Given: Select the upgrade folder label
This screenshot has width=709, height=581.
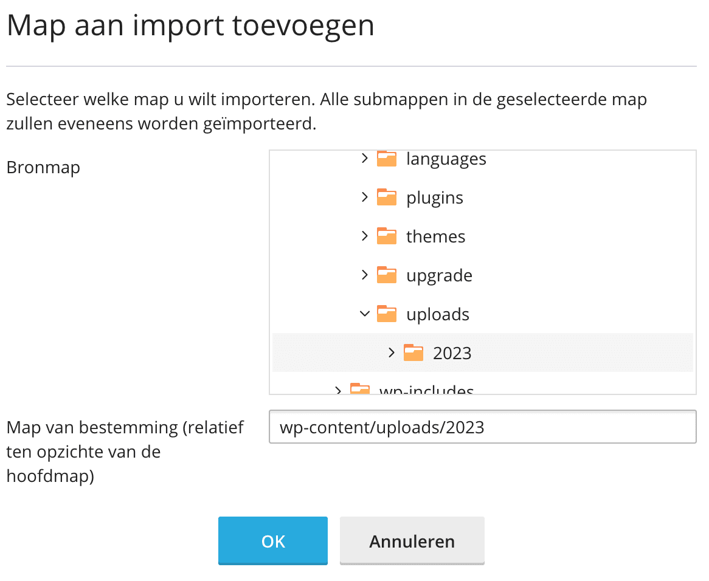Looking at the screenshot, I should coord(439,276).
